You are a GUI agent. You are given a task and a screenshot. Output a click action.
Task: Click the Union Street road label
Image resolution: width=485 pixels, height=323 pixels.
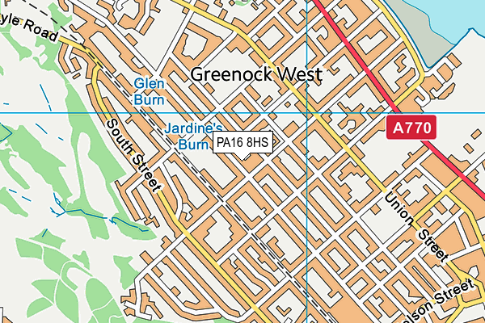[x=416, y=227]
